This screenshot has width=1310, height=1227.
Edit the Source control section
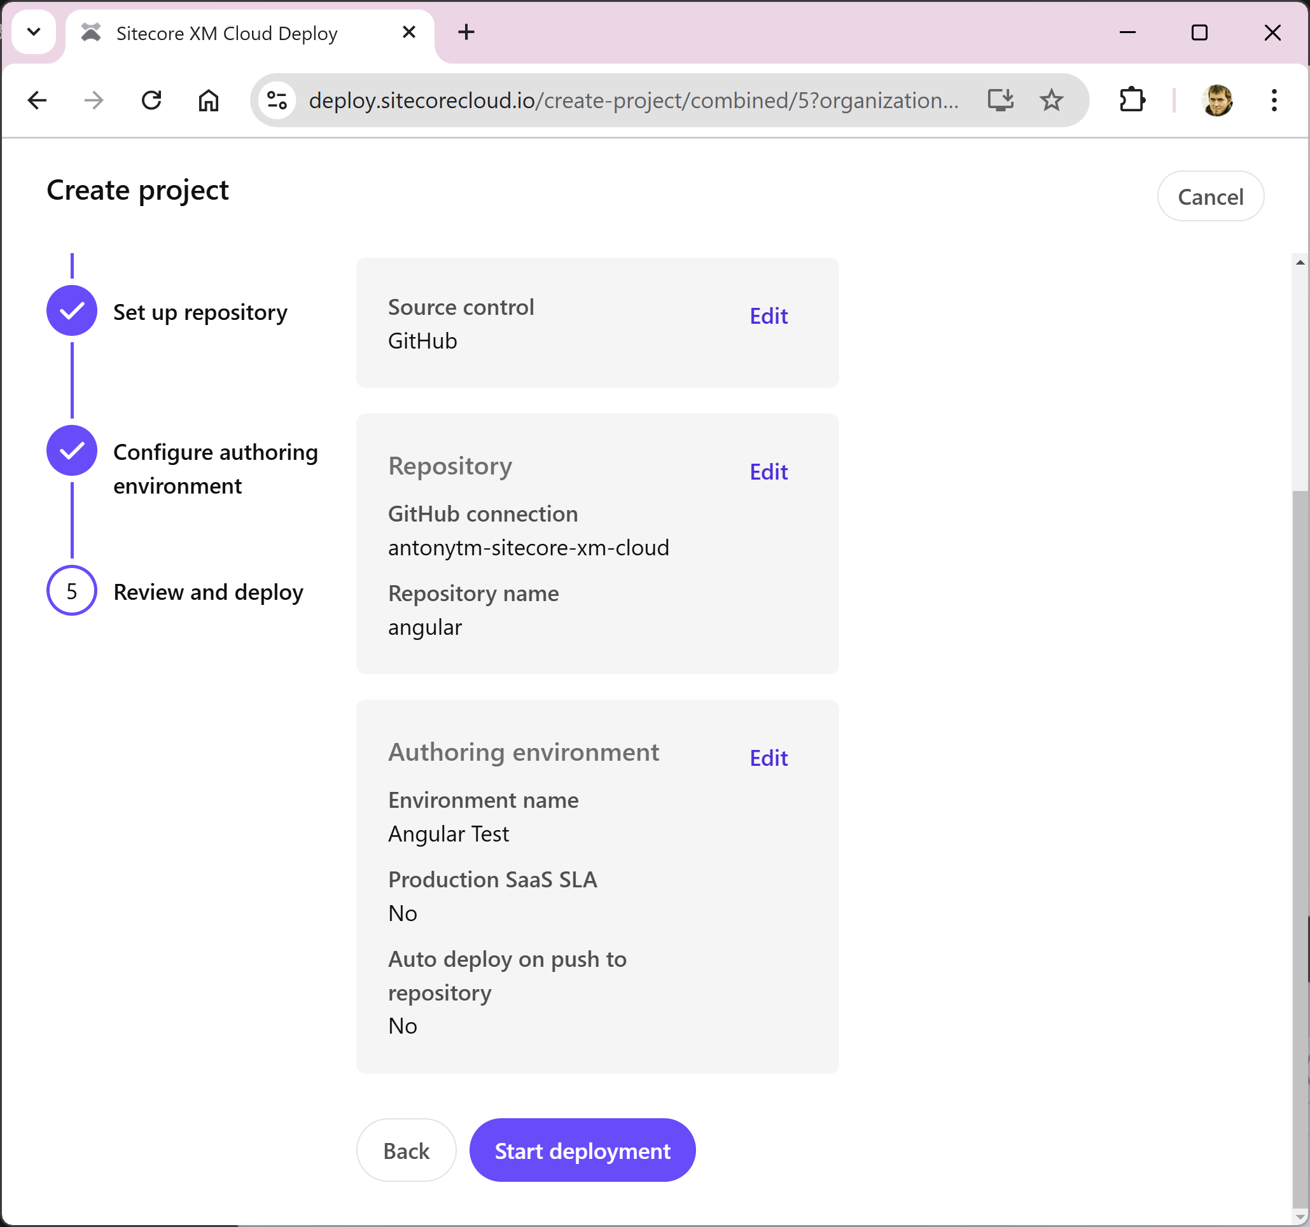coord(769,316)
